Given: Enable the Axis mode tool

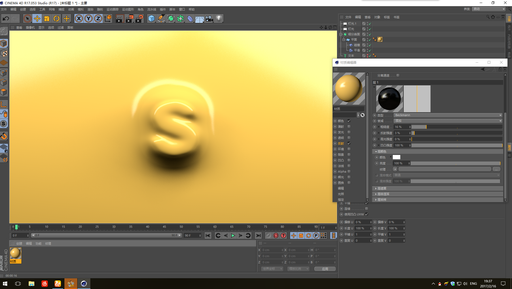Looking at the screenshot, I should pyautogui.click(x=4, y=104).
